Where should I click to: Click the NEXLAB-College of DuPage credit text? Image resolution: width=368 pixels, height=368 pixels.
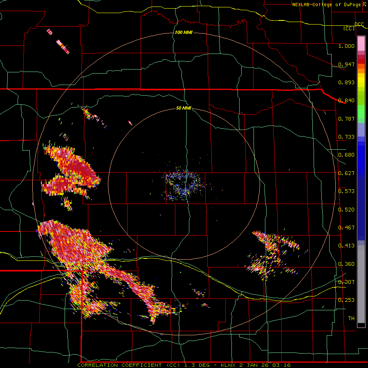(326, 4)
